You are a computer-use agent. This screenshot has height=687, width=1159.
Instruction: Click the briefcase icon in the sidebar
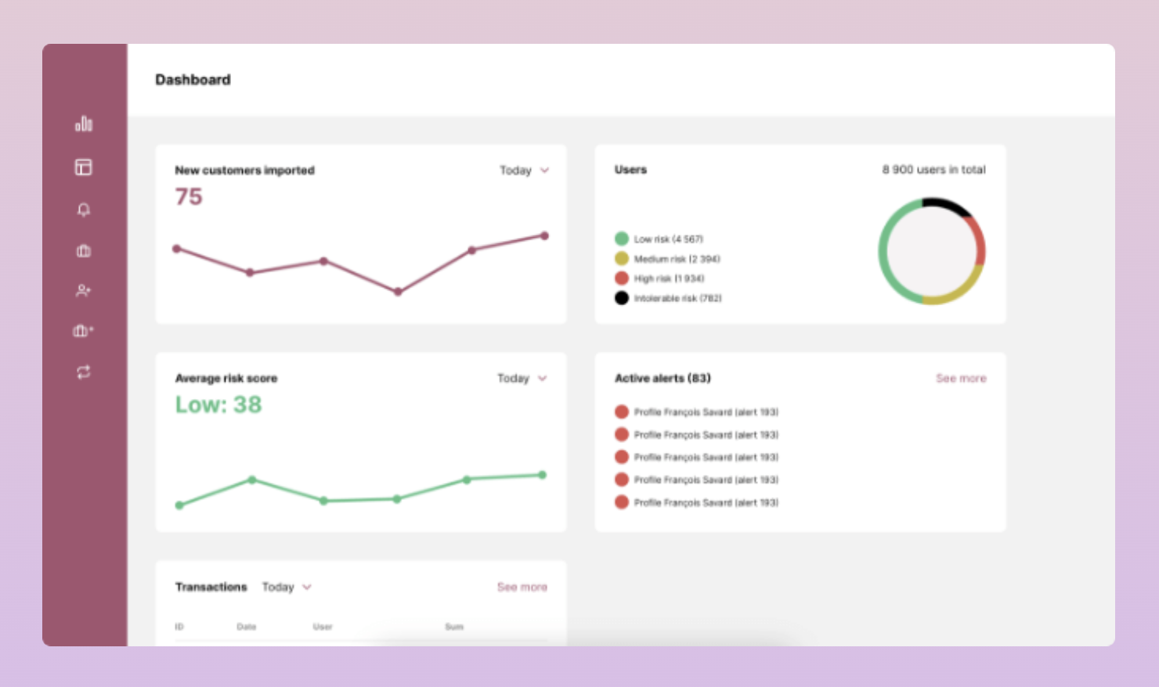pyautogui.click(x=84, y=250)
